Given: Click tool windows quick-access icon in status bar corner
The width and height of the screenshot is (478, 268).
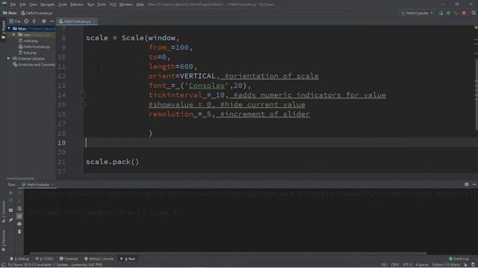Looking at the screenshot, I should pyautogui.click(x=3, y=265).
